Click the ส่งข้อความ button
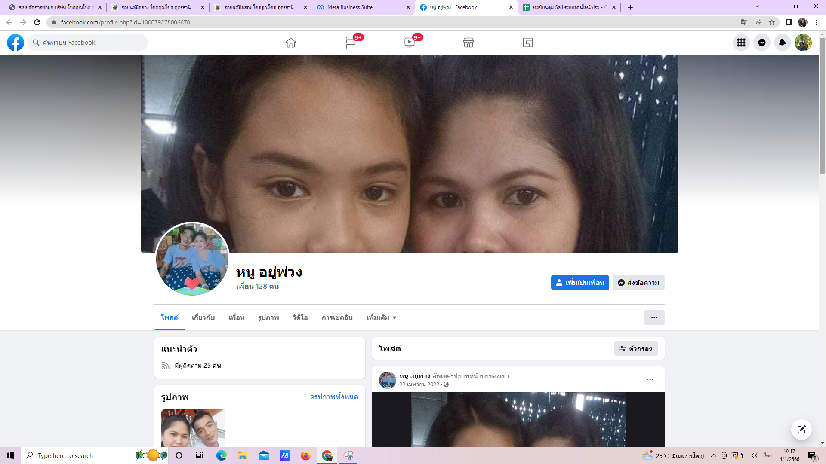826x464 pixels. pos(638,283)
